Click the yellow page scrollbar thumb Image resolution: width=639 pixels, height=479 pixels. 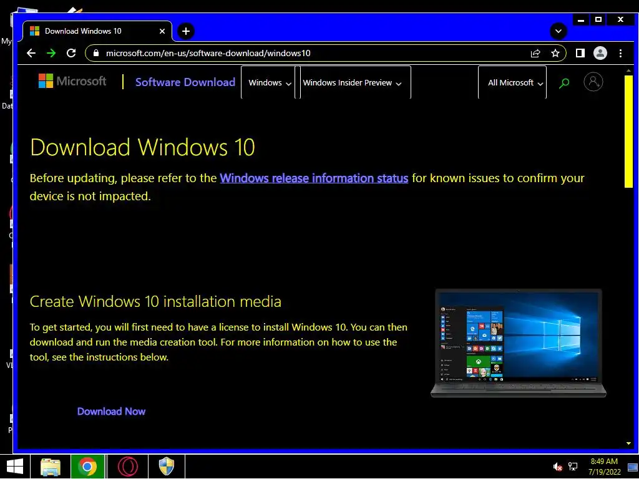[628, 131]
